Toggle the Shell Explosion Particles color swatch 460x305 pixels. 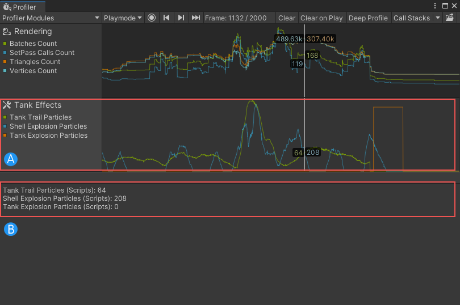5,126
